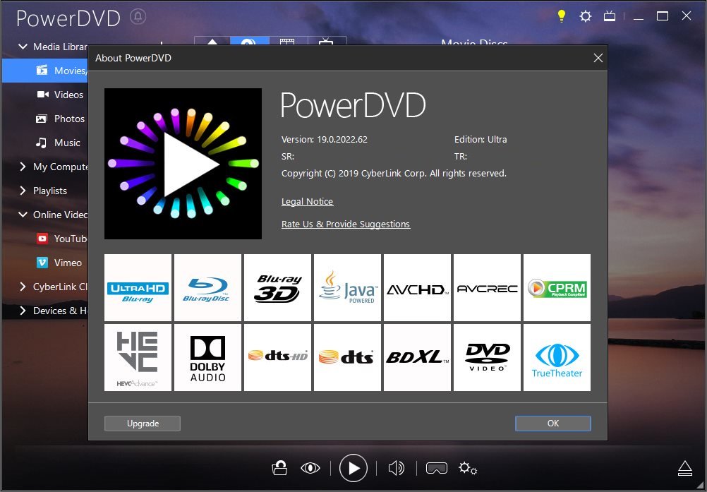Start playback with the Play button
707x492 pixels.
(353, 468)
